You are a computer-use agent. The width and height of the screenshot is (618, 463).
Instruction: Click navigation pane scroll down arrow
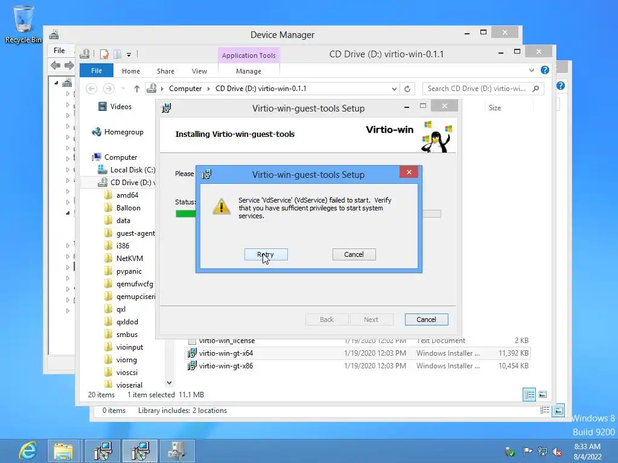169,383
